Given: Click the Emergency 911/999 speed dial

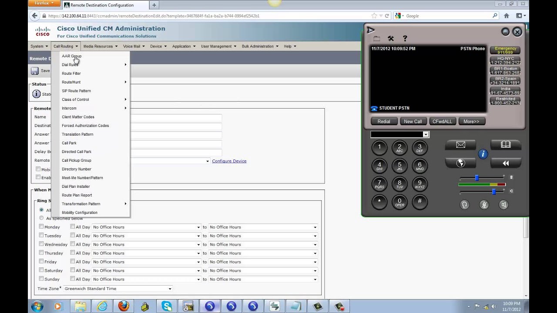Looking at the screenshot, I should 505,50.
